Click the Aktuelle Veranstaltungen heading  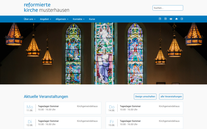pos(46,96)
